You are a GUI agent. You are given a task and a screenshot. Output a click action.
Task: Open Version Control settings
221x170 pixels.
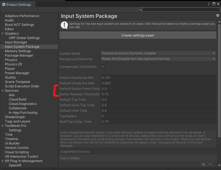[17, 148]
